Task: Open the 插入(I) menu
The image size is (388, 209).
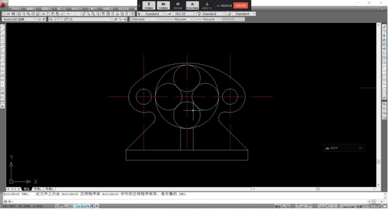Action: [61, 9]
